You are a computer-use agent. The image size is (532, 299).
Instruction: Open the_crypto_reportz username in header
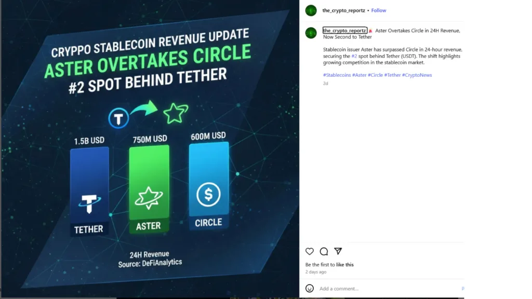click(344, 10)
